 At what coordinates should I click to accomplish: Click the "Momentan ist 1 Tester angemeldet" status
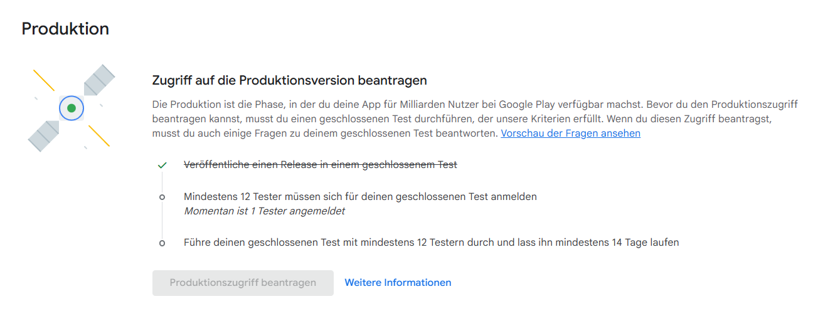coord(264,211)
